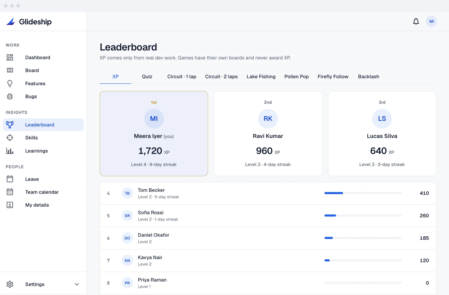The height and width of the screenshot is (295, 449).
Task: Select the Pollen Pop tab
Action: [x=297, y=77]
